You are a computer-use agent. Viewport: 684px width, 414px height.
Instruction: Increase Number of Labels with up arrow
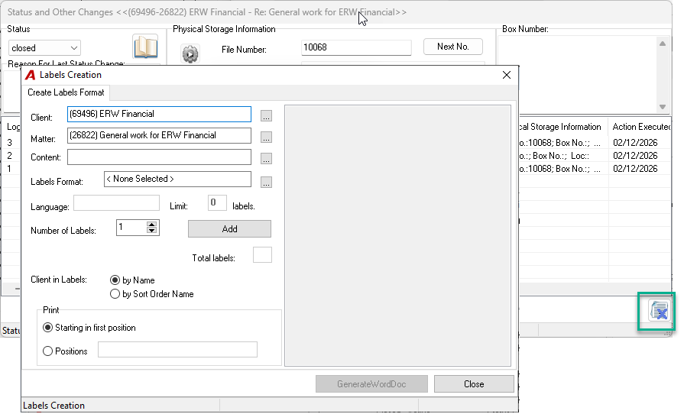tap(152, 225)
